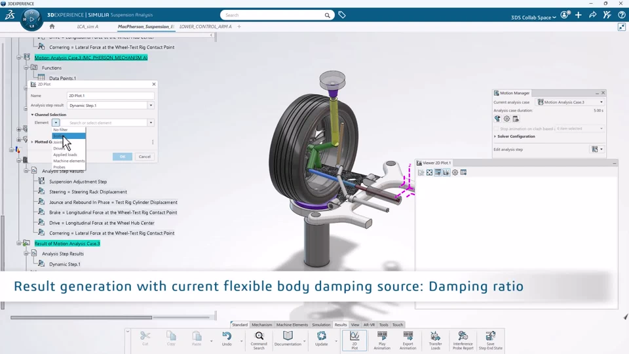Click the share arrow icon
Viewport: 629px width, 354px height.
(x=592, y=15)
